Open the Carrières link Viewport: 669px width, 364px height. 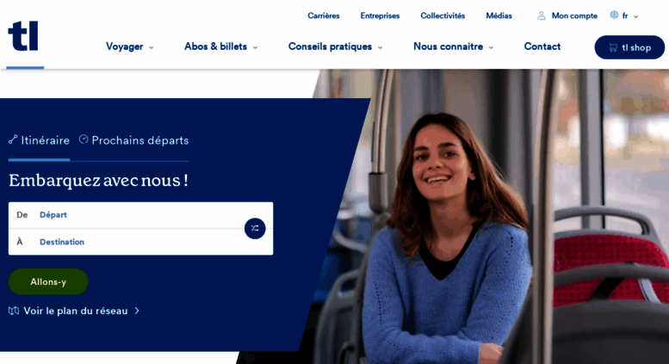(x=324, y=15)
